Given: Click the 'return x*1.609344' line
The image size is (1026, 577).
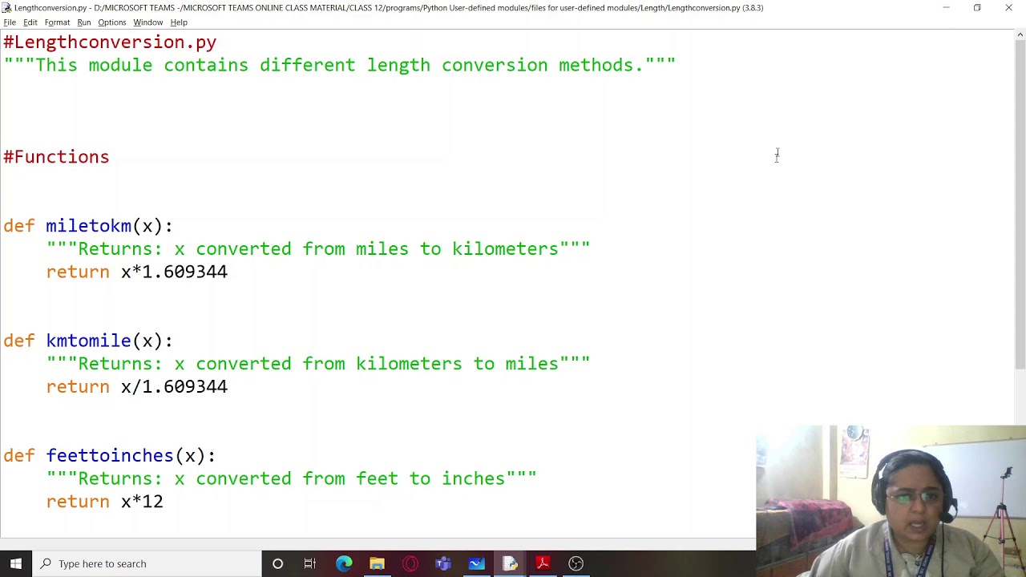Looking at the screenshot, I should coord(137,272).
